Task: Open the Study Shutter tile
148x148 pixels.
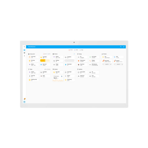Action: point(34,72)
